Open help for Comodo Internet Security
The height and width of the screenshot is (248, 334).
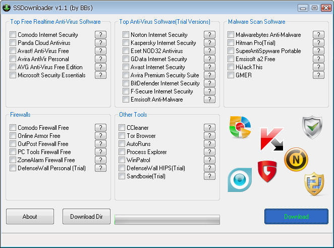[x=100, y=34]
